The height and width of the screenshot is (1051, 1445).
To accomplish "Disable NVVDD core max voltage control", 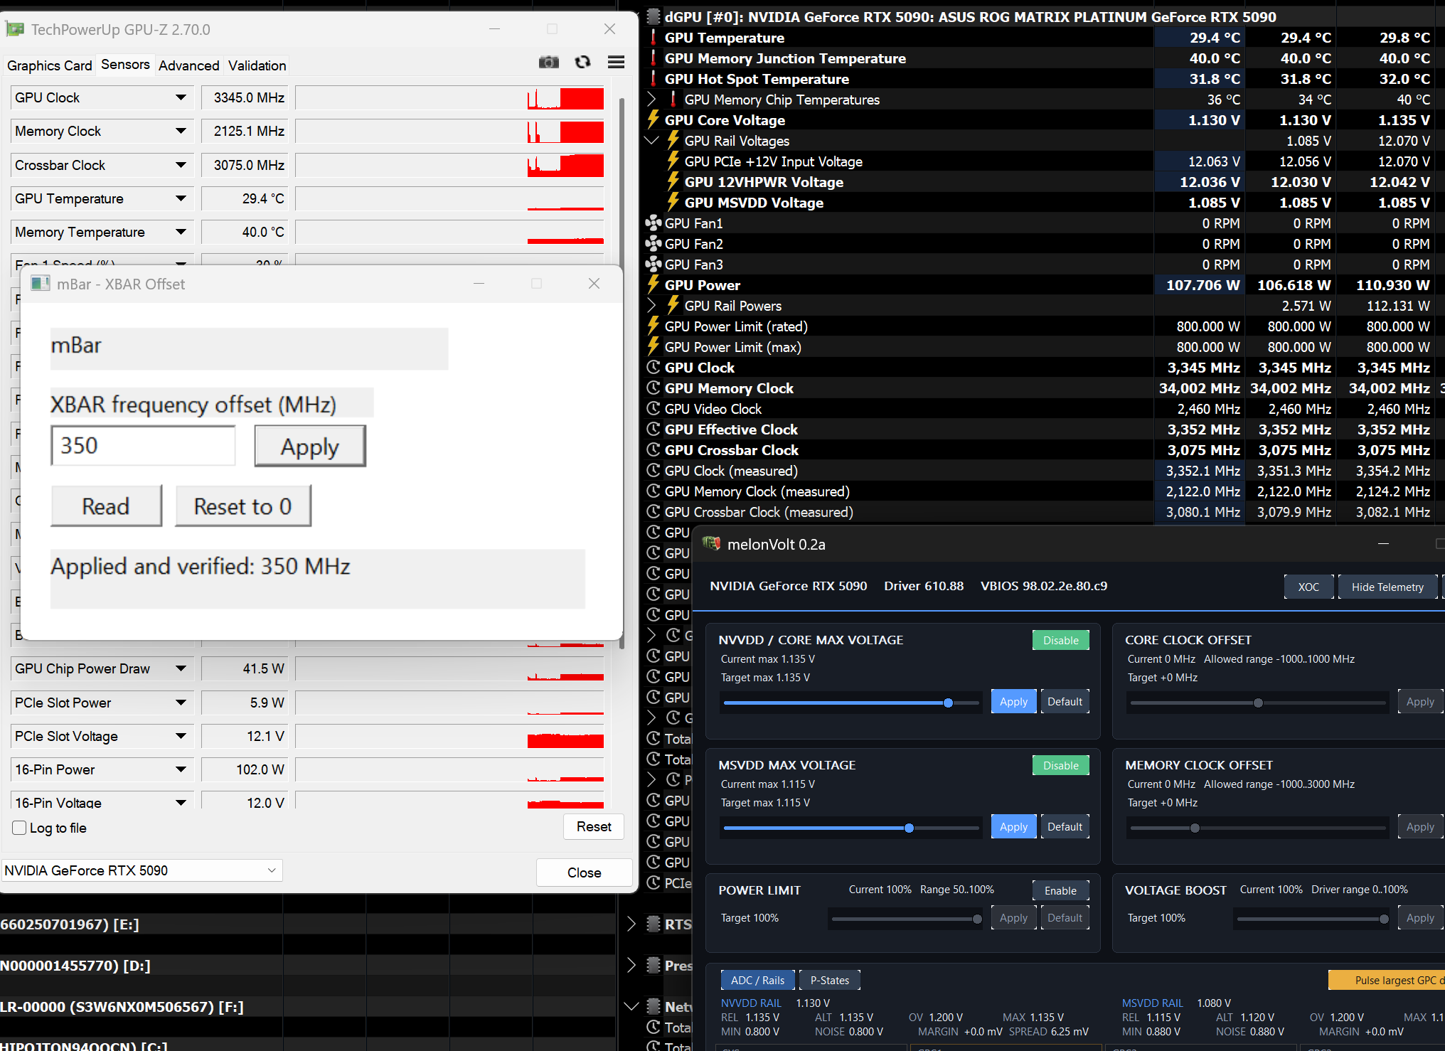I will coord(1060,640).
